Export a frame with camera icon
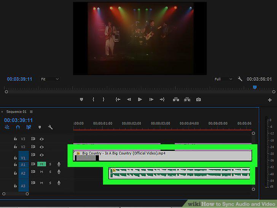 (x=198, y=100)
